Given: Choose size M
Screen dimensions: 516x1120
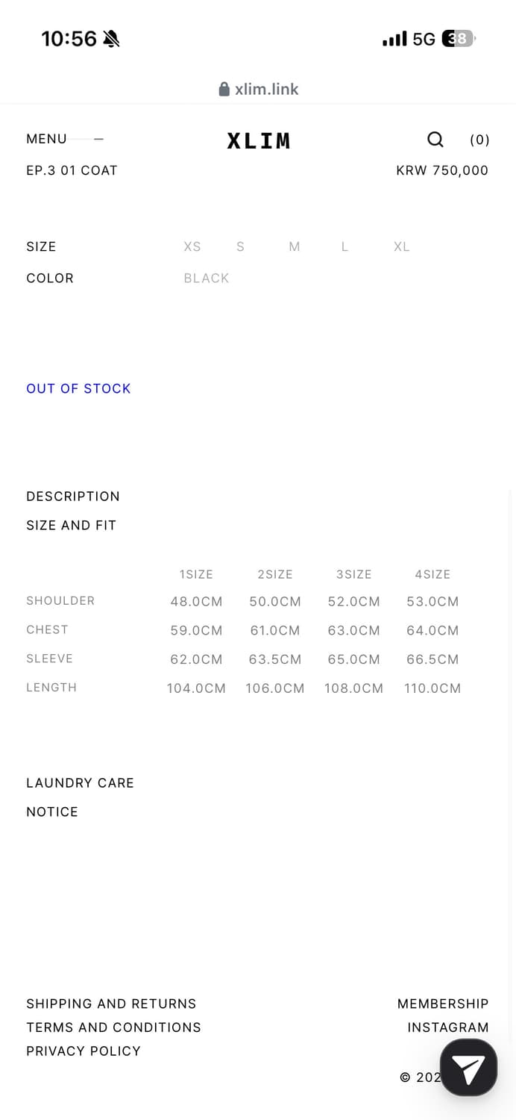Looking at the screenshot, I should tap(295, 246).
